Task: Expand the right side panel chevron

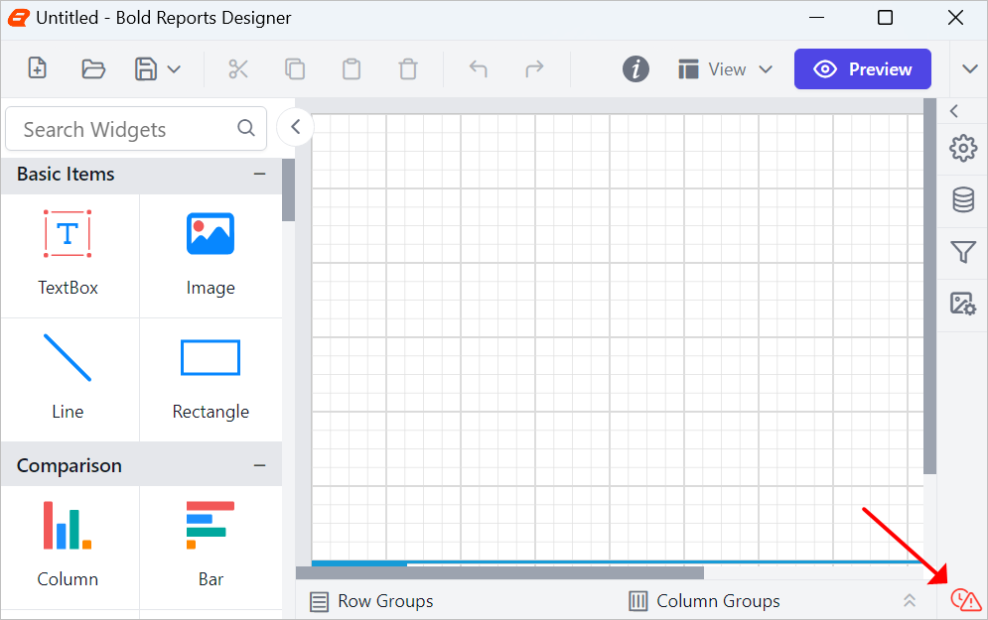Action: [954, 111]
